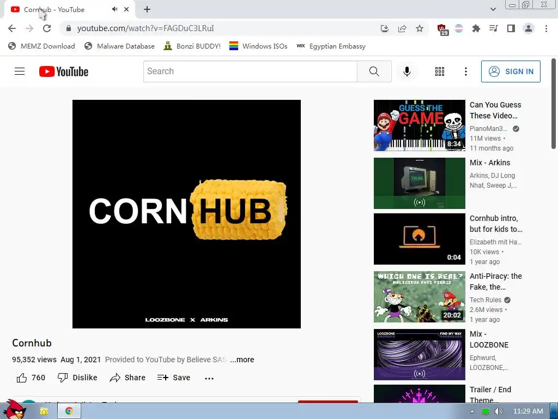Open Cornhub intro video thumbnail
Image resolution: width=558 pixels, height=419 pixels.
419,239
